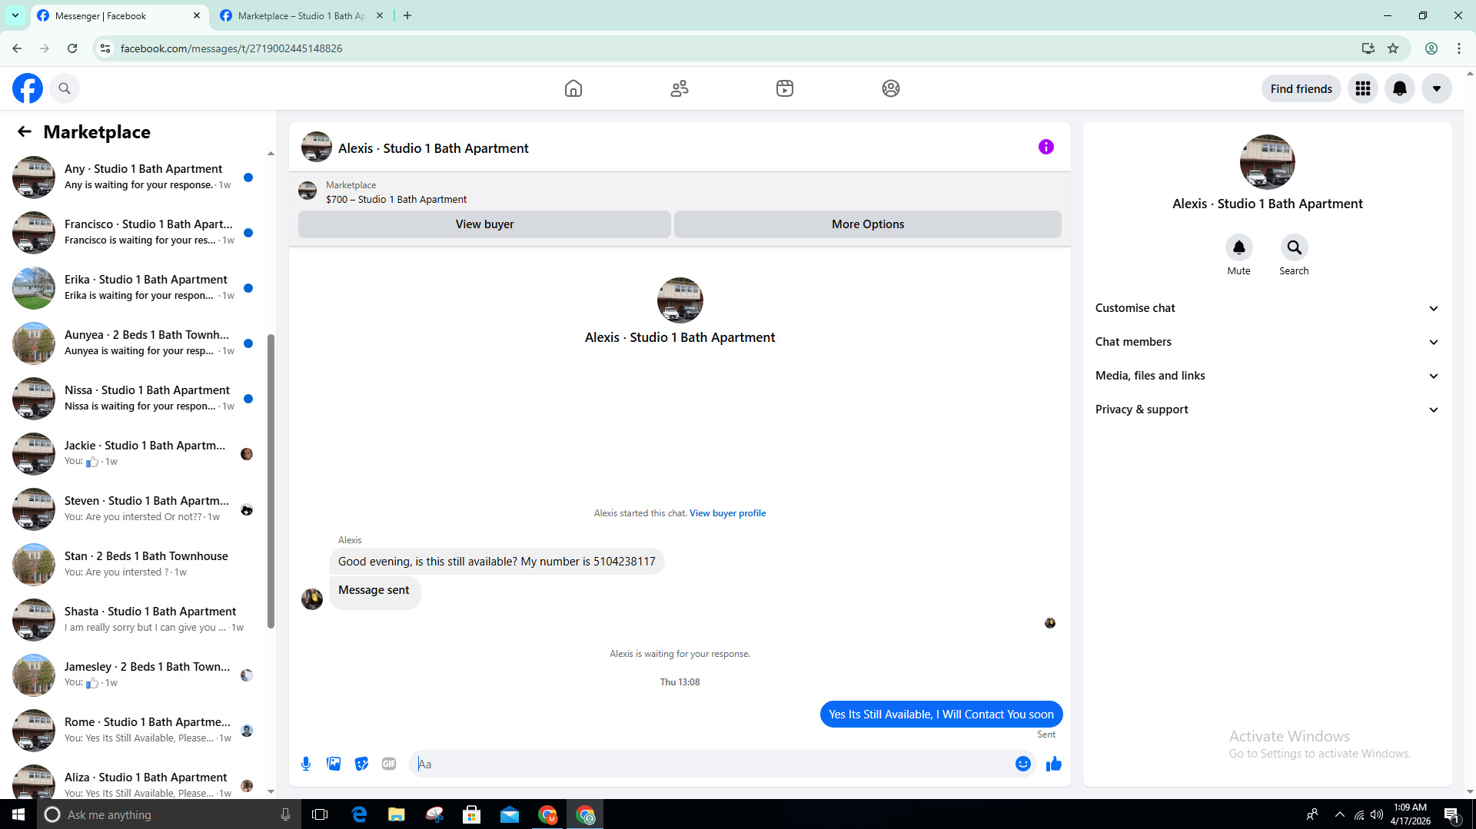
Task: Open Microsoft Edge from the taskbar
Action: click(x=359, y=814)
